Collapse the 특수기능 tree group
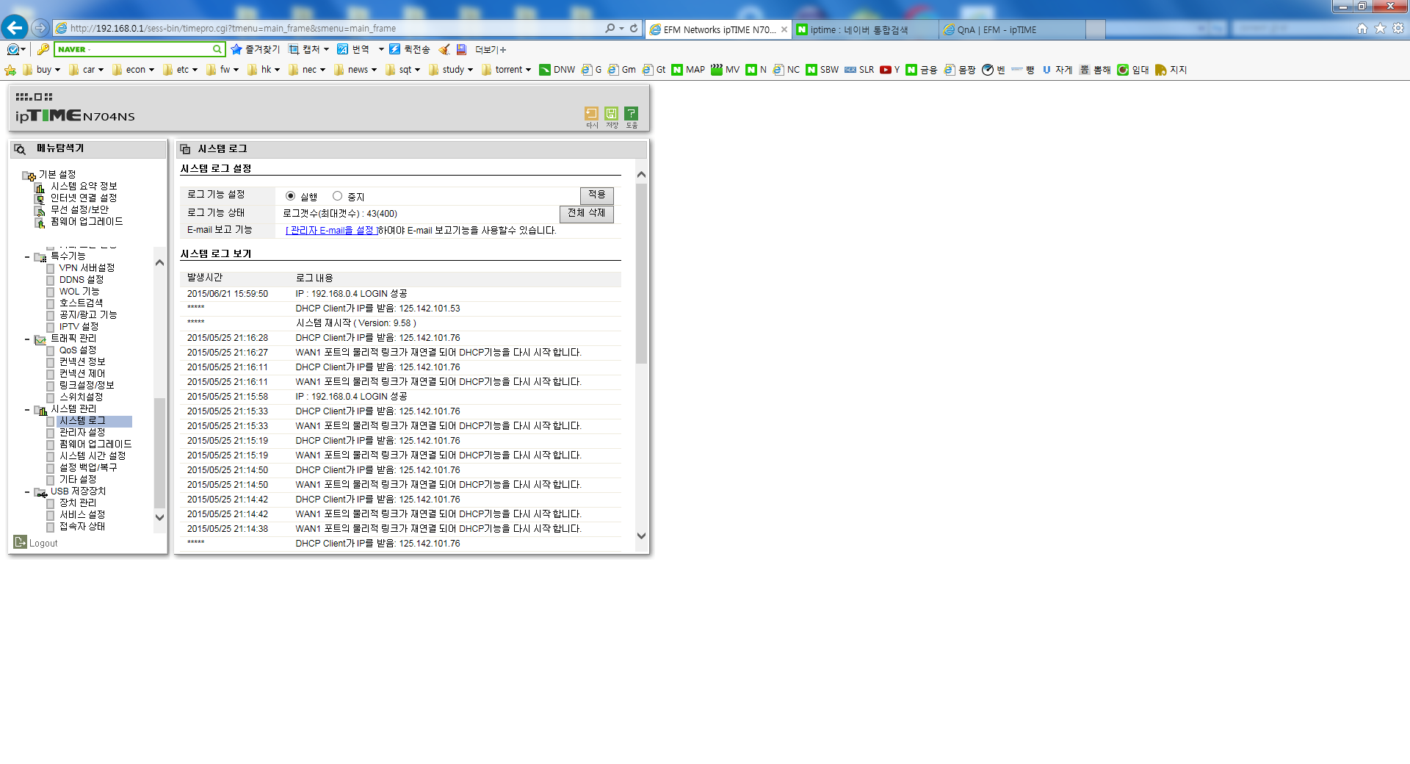This screenshot has width=1410, height=764. click(27, 257)
